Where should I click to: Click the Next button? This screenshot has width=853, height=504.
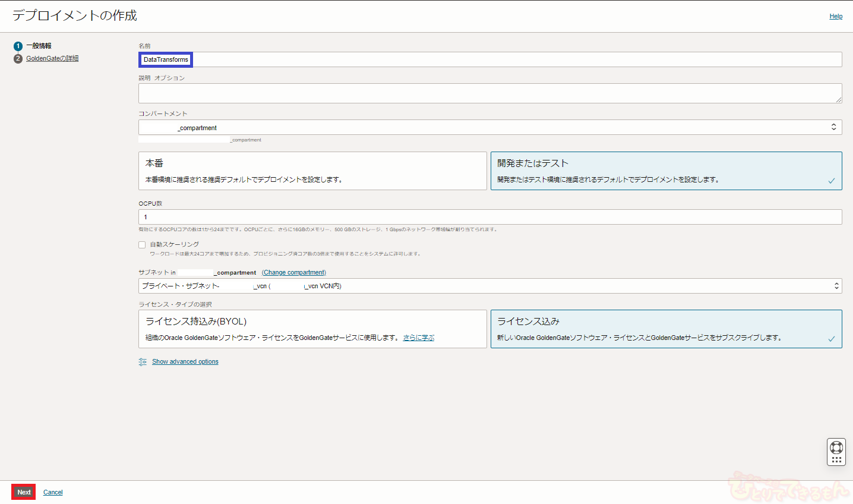[24, 492]
